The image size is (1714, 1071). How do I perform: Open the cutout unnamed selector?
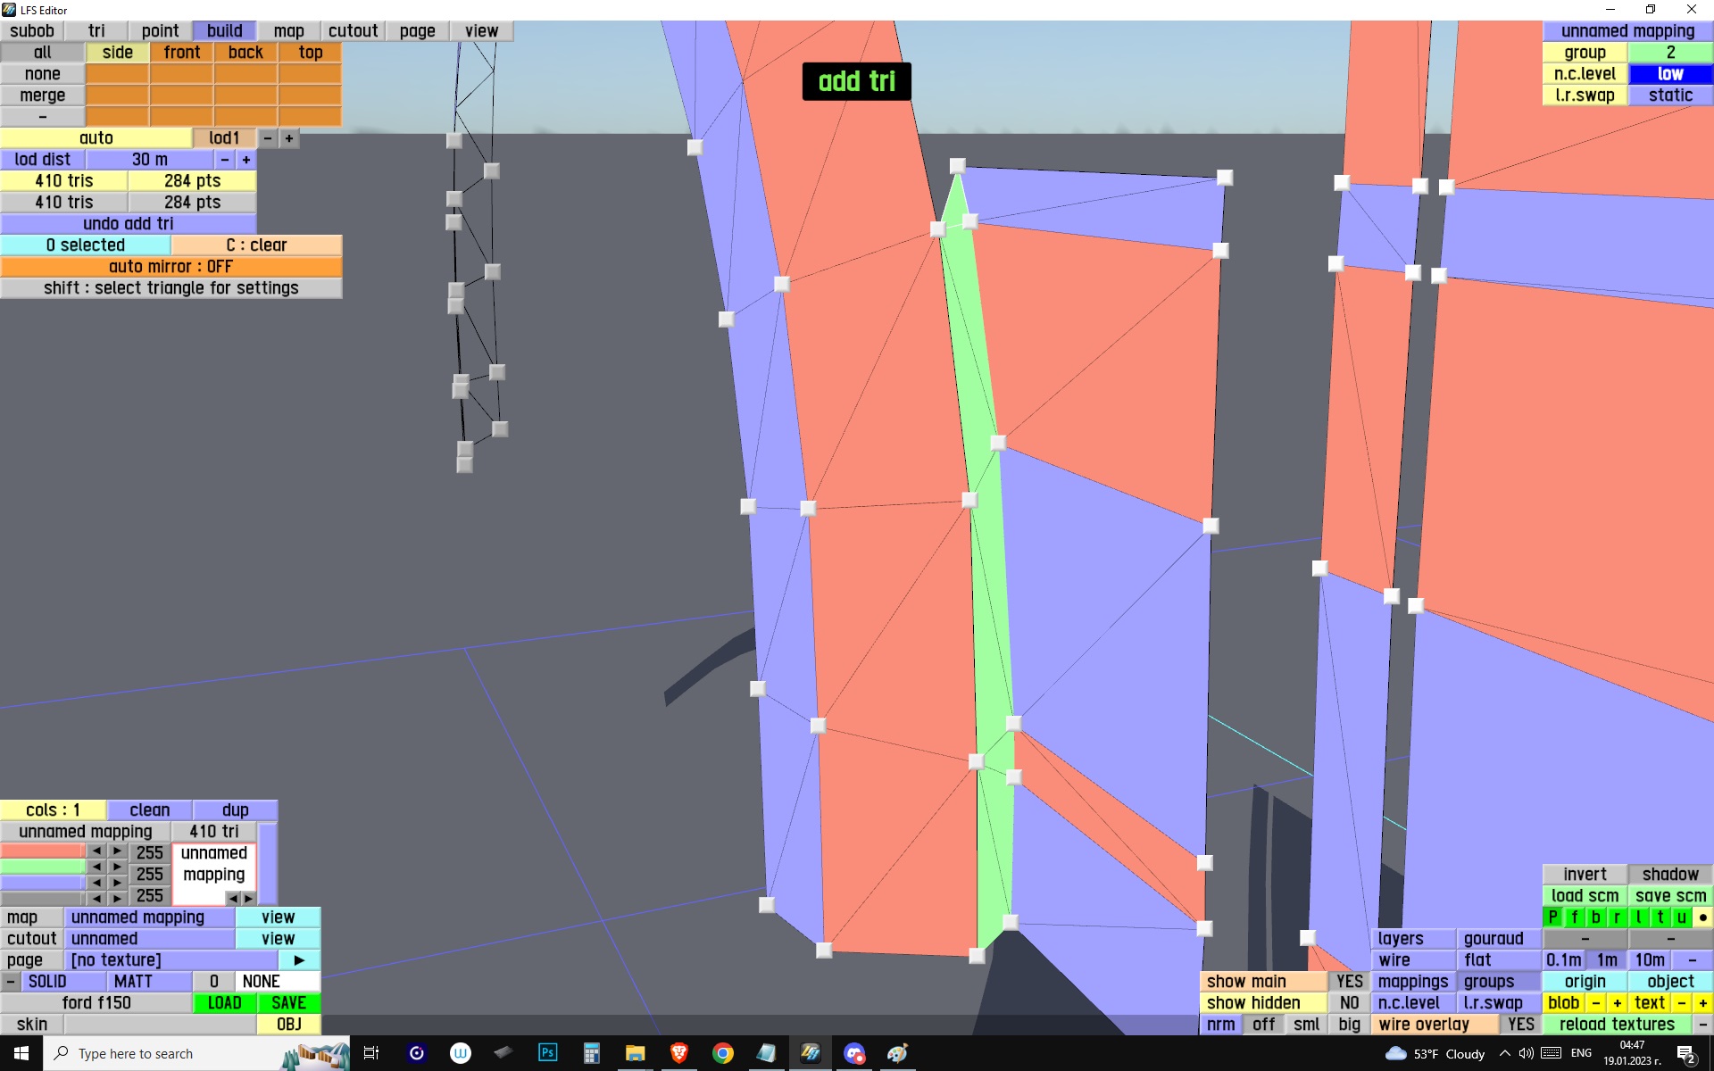[149, 939]
